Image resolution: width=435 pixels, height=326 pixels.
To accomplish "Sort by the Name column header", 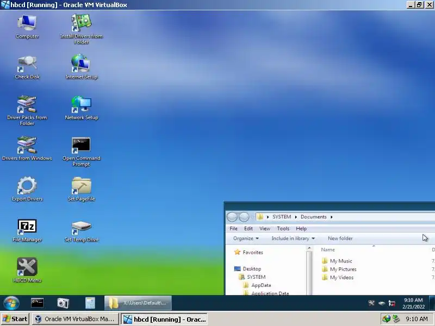I will [328, 249].
